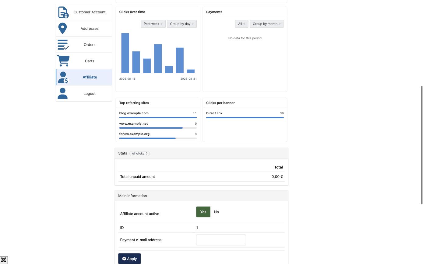423x264 pixels.
Task: Set affiliate account active to Yes
Action: click(x=203, y=212)
